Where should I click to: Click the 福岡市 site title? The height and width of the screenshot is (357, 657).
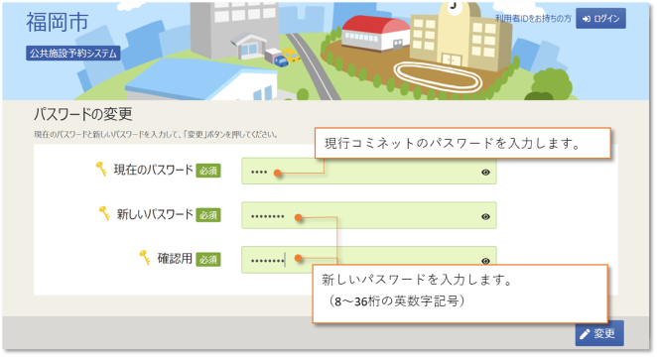[x=57, y=22]
